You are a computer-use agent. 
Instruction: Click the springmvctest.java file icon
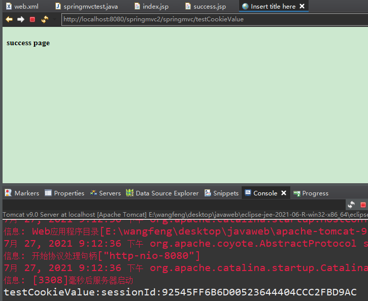58,6
